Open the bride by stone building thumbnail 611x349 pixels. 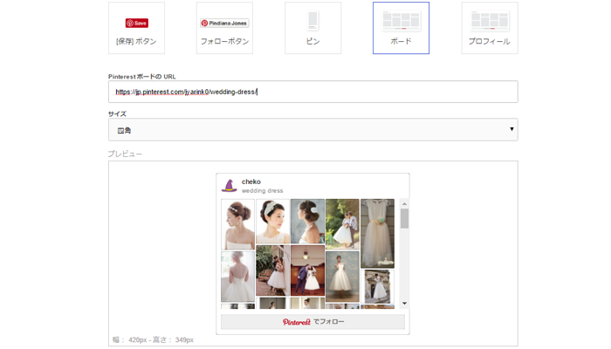[377, 287]
